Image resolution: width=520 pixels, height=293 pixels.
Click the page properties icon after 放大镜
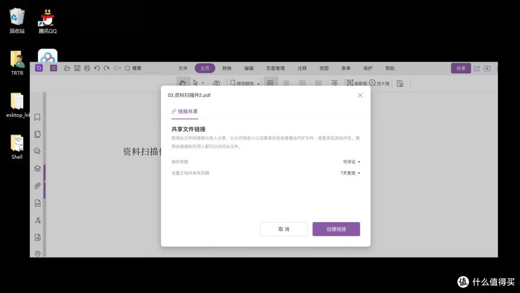tap(400, 83)
